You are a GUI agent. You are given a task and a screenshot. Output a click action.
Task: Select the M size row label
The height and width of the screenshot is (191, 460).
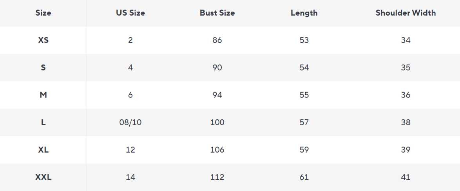[x=43, y=95]
